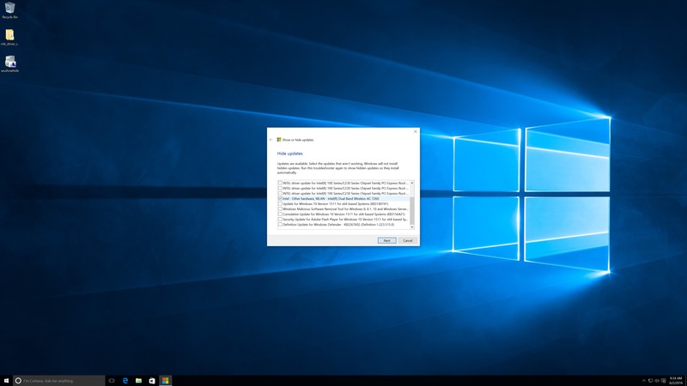
Task: Uncheck the Intel Dual Band Wireless-AC 7260 update
Action: [x=280, y=198]
